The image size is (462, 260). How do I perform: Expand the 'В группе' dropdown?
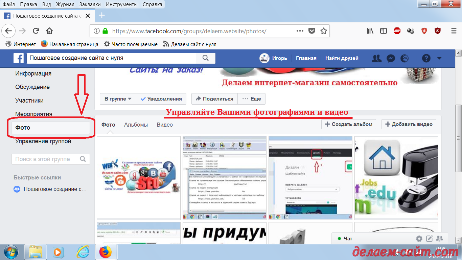coord(118,99)
